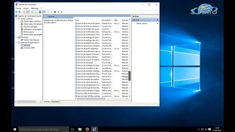Screen dimensions: 235x132
Task: Click the black square Stop service icon
Action: point(55,12)
